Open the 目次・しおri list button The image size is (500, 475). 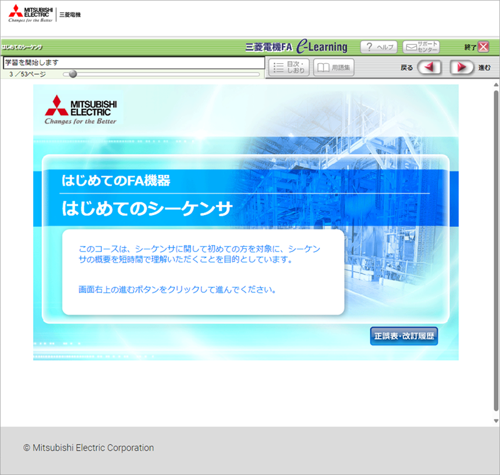pyautogui.click(x=288, y=67)
